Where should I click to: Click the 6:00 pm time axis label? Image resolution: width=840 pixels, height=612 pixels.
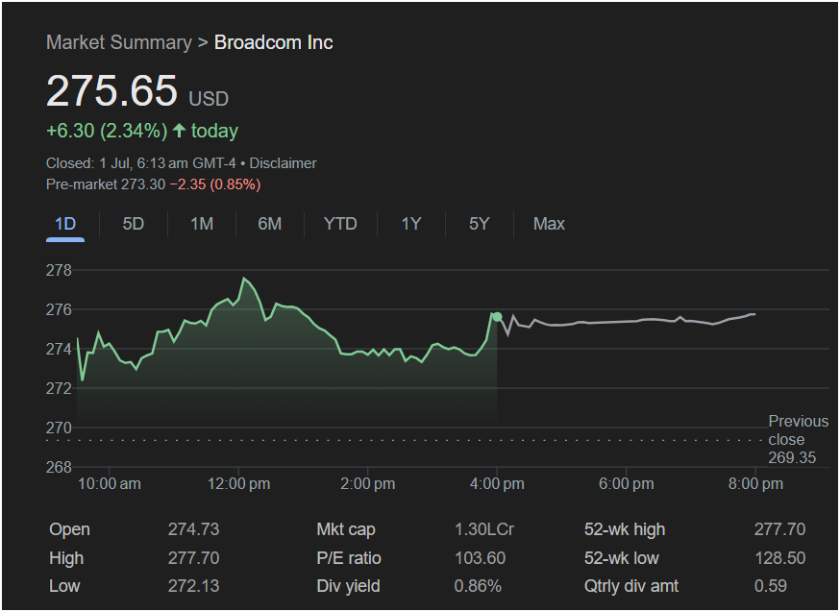627,484
